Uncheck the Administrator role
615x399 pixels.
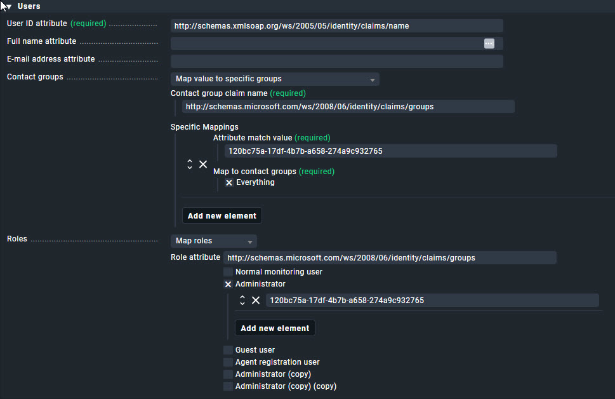tap(228, 284)
